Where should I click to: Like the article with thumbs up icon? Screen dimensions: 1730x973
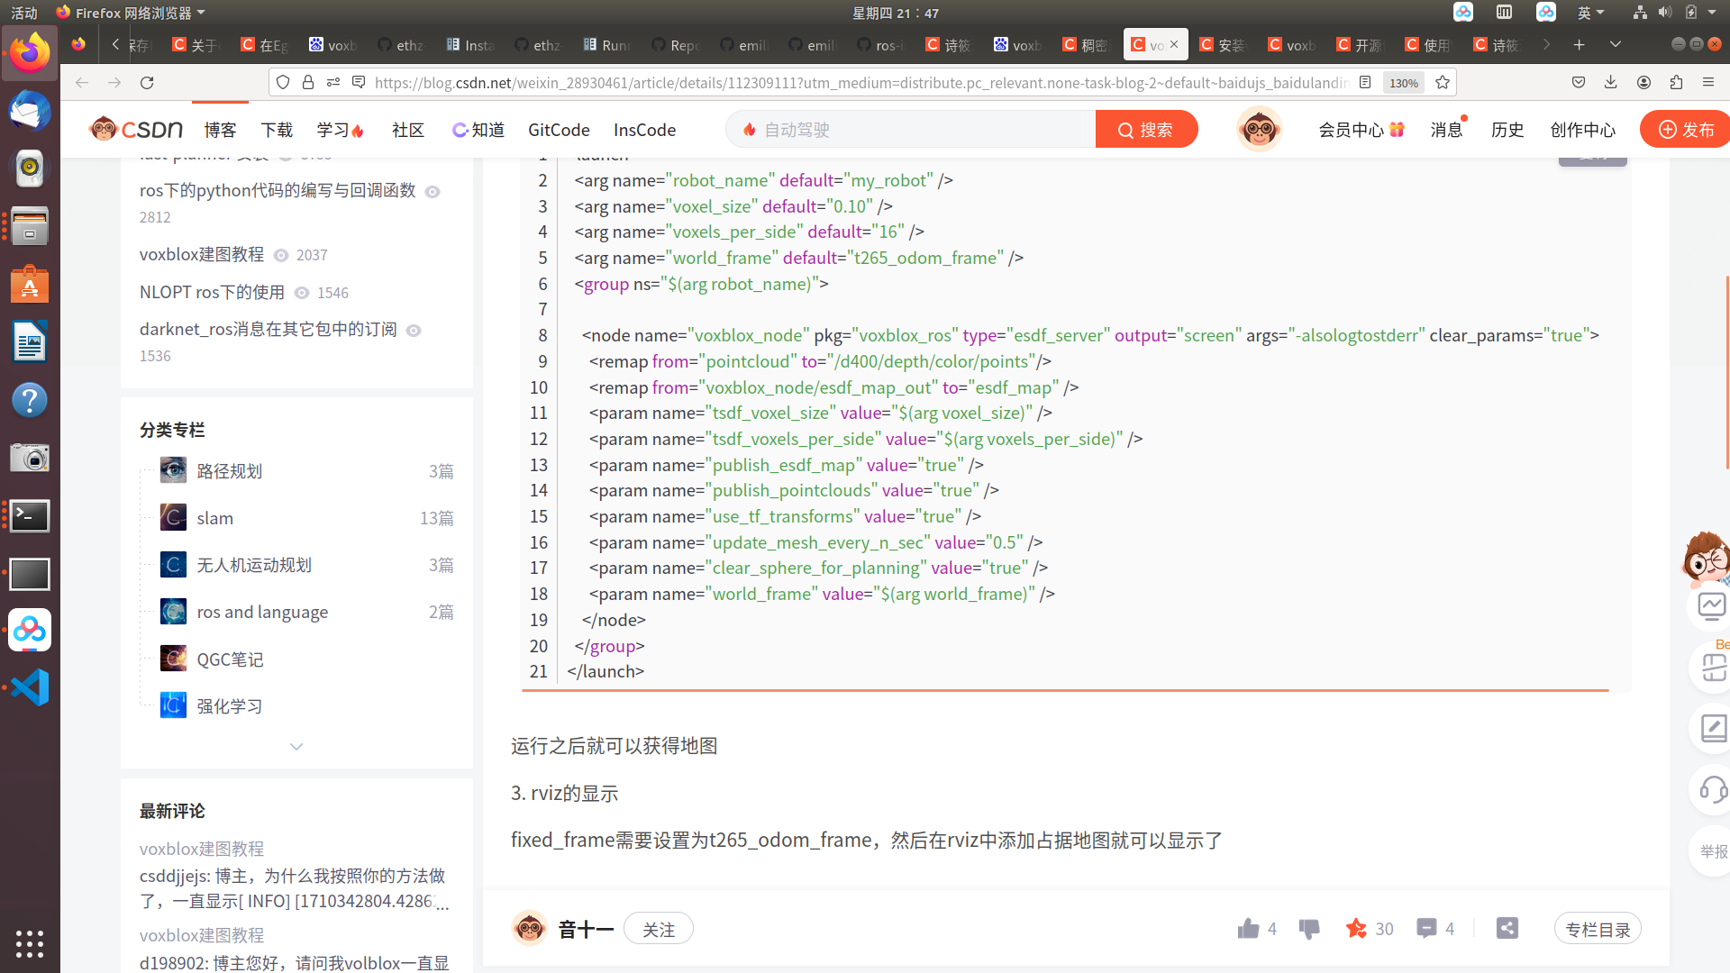click(x=1248, y=928)
